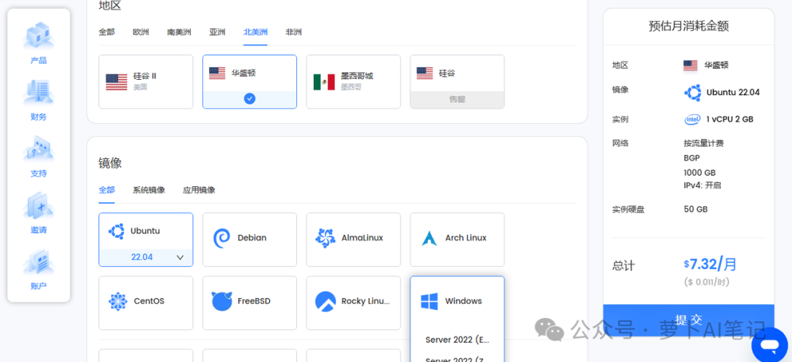The image size is (792, 362).
Task: Switch to the 应用镜像 tab
Action: click(199, 190)
